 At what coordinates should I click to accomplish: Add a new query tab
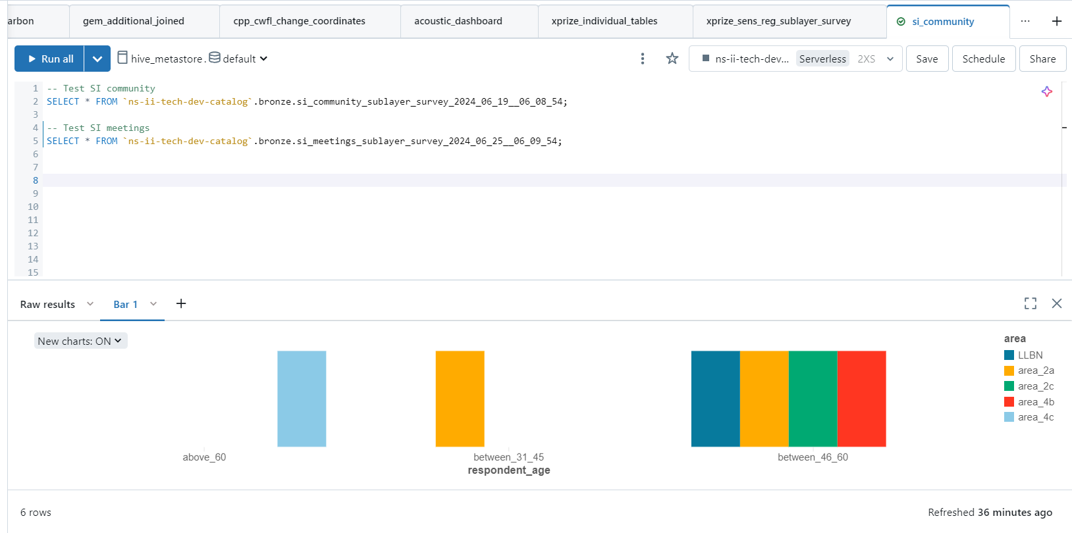click(1057, 21)
